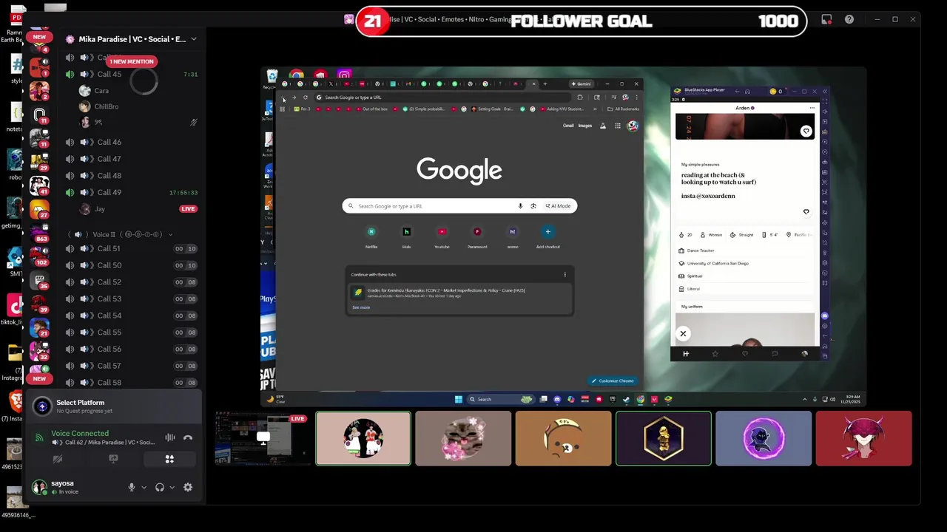Click the bottom NEW unread indicator pill
The image size is (947, 532).
[x=39, y=378]
